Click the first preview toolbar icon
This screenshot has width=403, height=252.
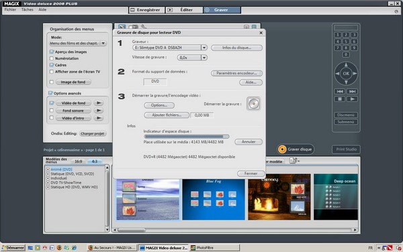tap(122, 27)
